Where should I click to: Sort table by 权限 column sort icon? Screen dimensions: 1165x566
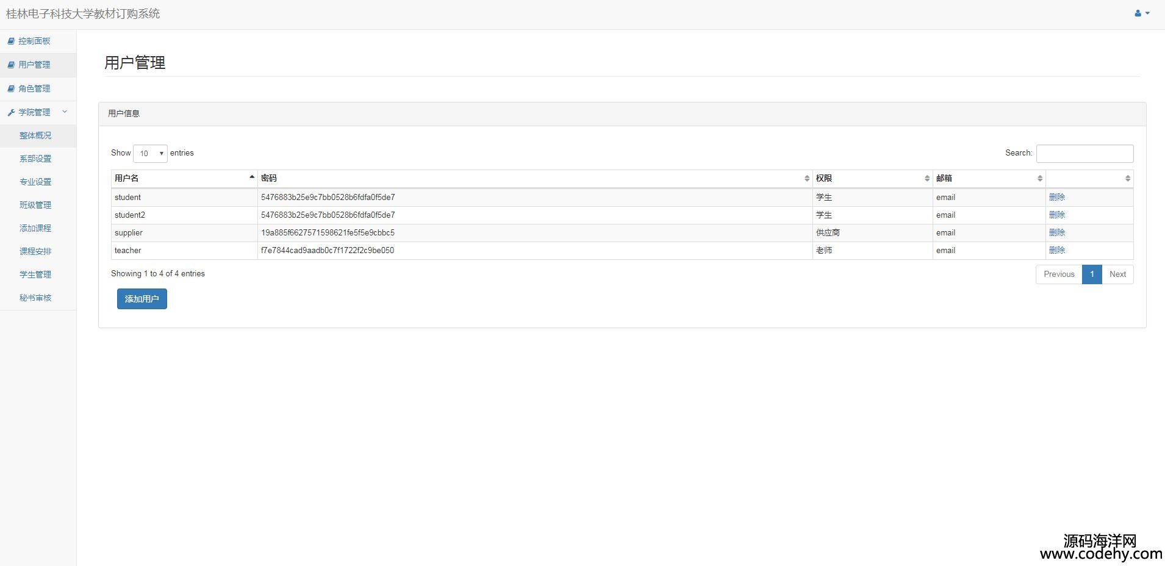927,178
